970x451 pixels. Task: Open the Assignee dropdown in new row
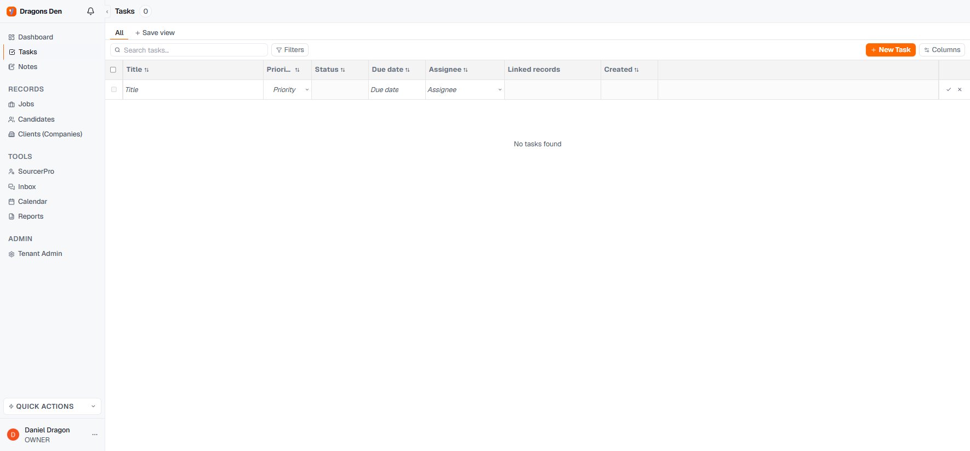(x=465, y=90)
